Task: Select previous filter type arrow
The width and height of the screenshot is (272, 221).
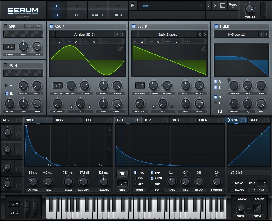Action: pos(261,34)
